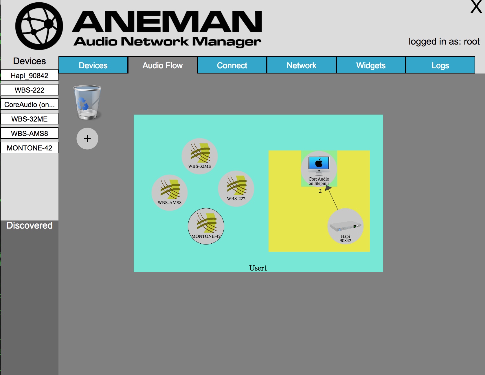Click the Discovered section header

(30, 225)
